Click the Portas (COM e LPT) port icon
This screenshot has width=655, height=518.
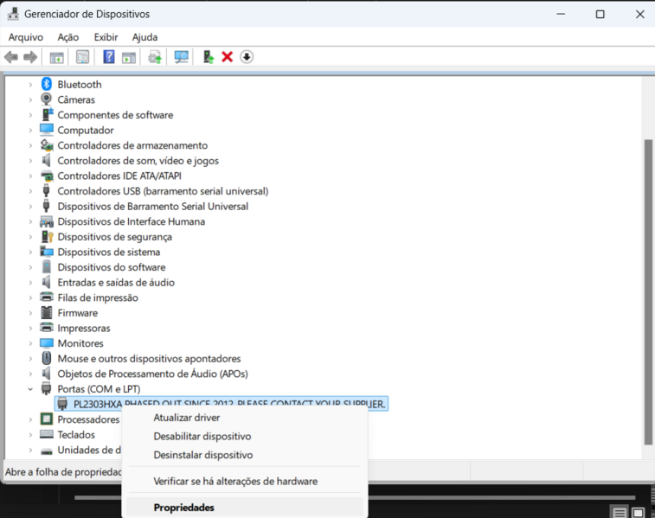[x=47, y=388]
